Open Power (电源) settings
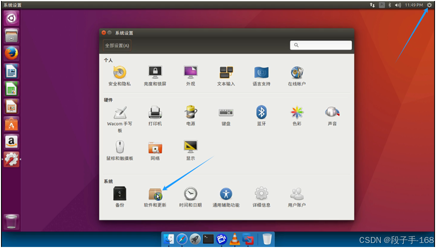This screenshot has height=248, width=436. tap(191, 116)
